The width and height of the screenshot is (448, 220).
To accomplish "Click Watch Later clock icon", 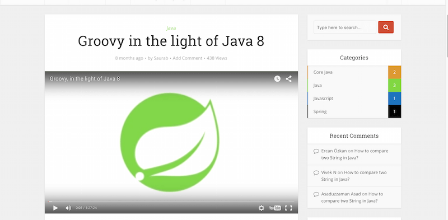I will click(x=277, y=78).
